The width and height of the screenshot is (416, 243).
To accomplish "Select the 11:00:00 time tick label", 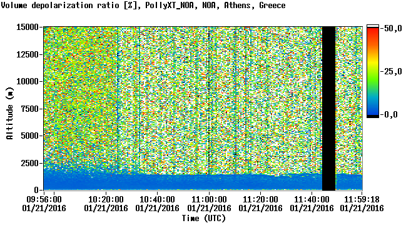I will coord(209,199).
